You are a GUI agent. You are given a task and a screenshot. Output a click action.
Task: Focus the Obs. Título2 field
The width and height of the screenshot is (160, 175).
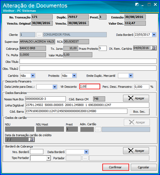tap(88, 68)
